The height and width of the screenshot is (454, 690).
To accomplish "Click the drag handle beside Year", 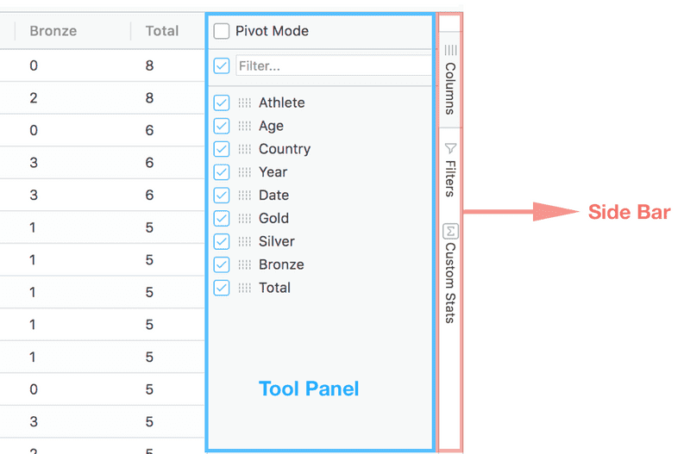I will coord(245,172).
